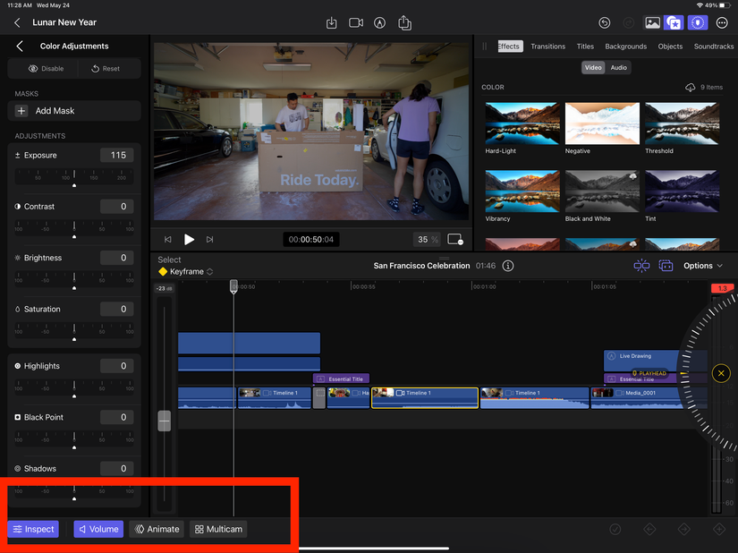Toggle the Volume button
This screenshot has width=738, height=553.
pos(98,530)
